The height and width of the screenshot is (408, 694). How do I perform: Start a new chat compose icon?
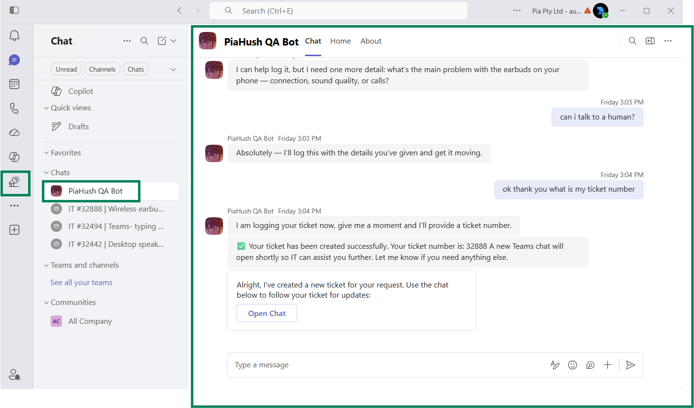coord(162,41)
